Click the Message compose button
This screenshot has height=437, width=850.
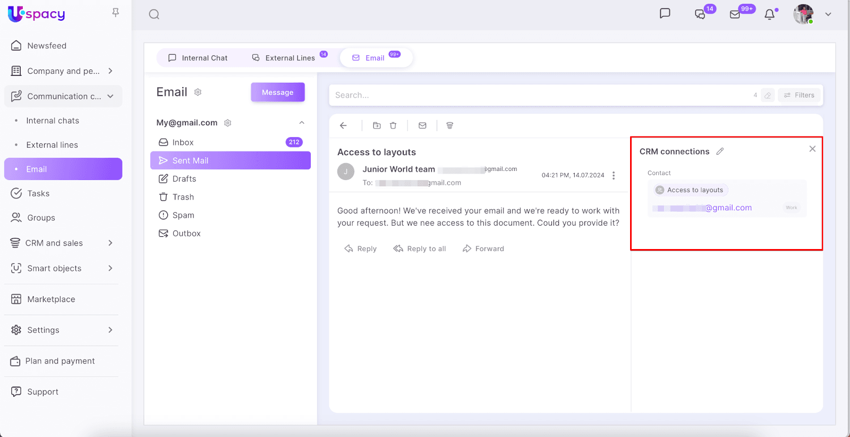point(277,92)
